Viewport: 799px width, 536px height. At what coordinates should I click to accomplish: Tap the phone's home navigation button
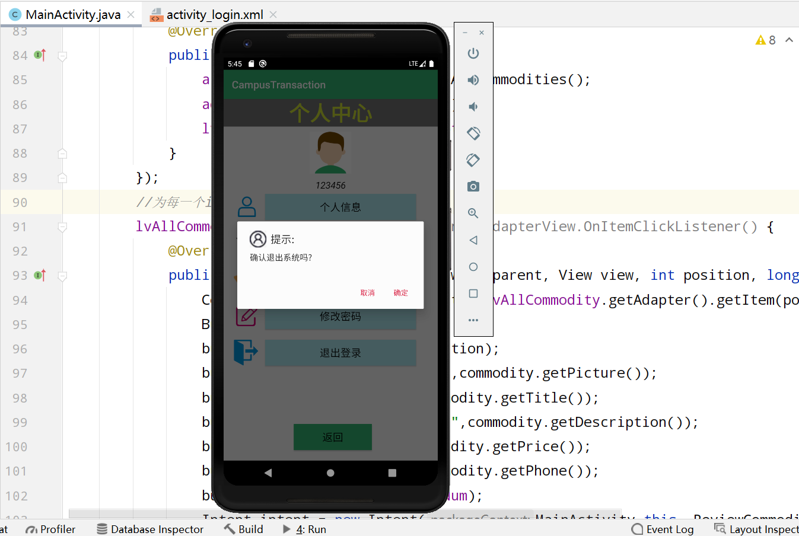[330, 473]
